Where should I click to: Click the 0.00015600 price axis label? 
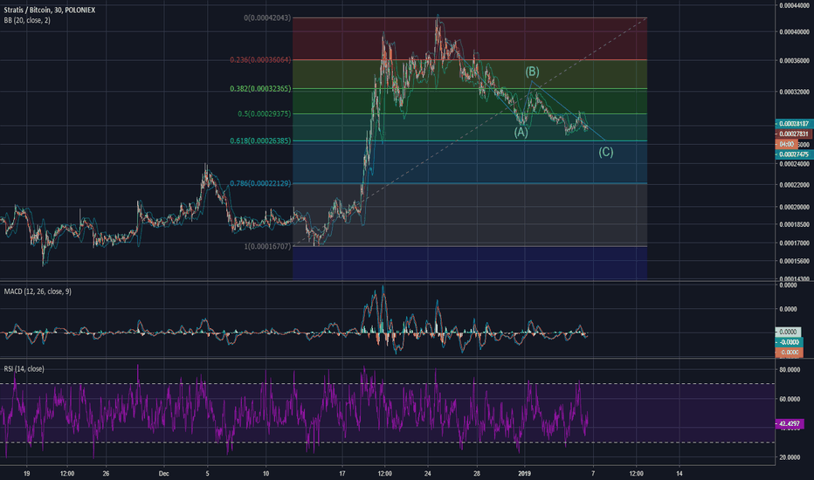coord(794,262)
